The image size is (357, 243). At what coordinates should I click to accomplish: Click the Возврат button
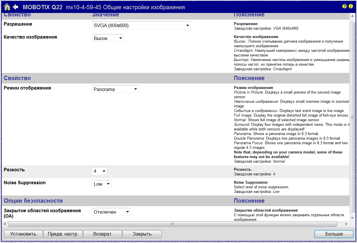click(x=102, y=234)
